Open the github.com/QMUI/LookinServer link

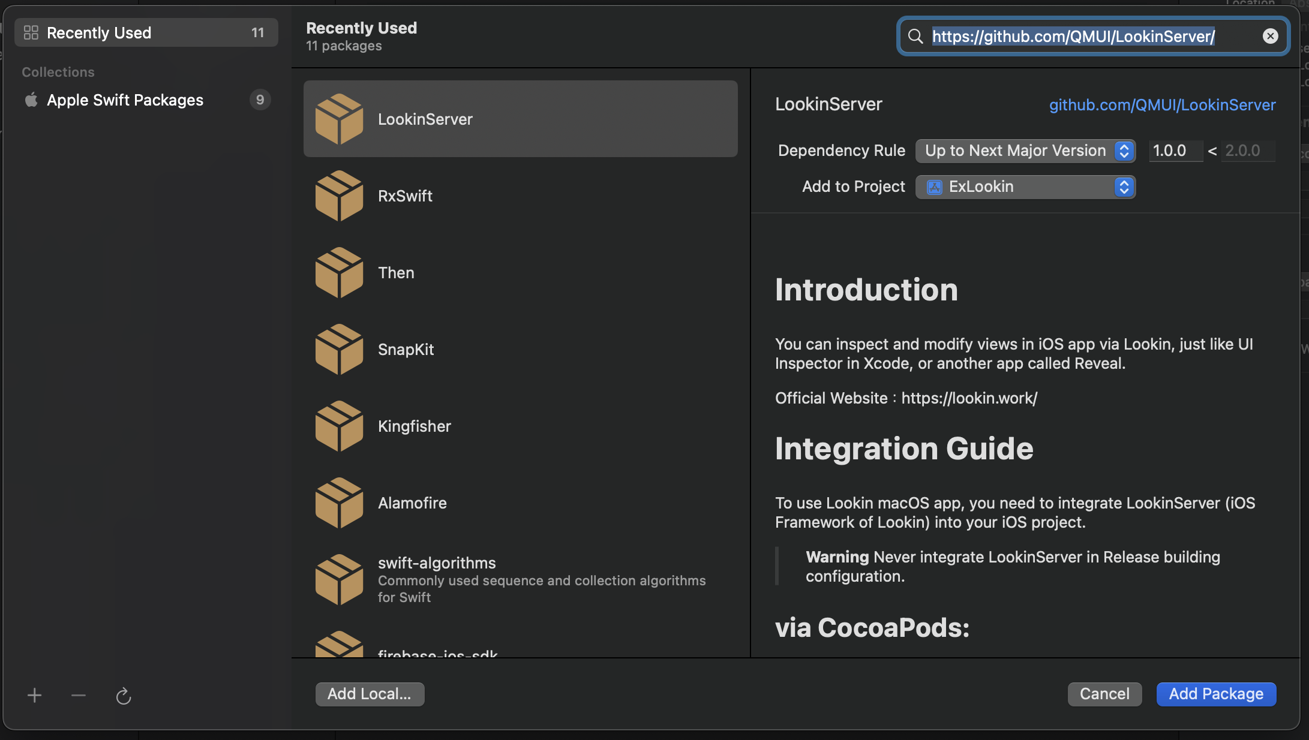coord(1162,105)
